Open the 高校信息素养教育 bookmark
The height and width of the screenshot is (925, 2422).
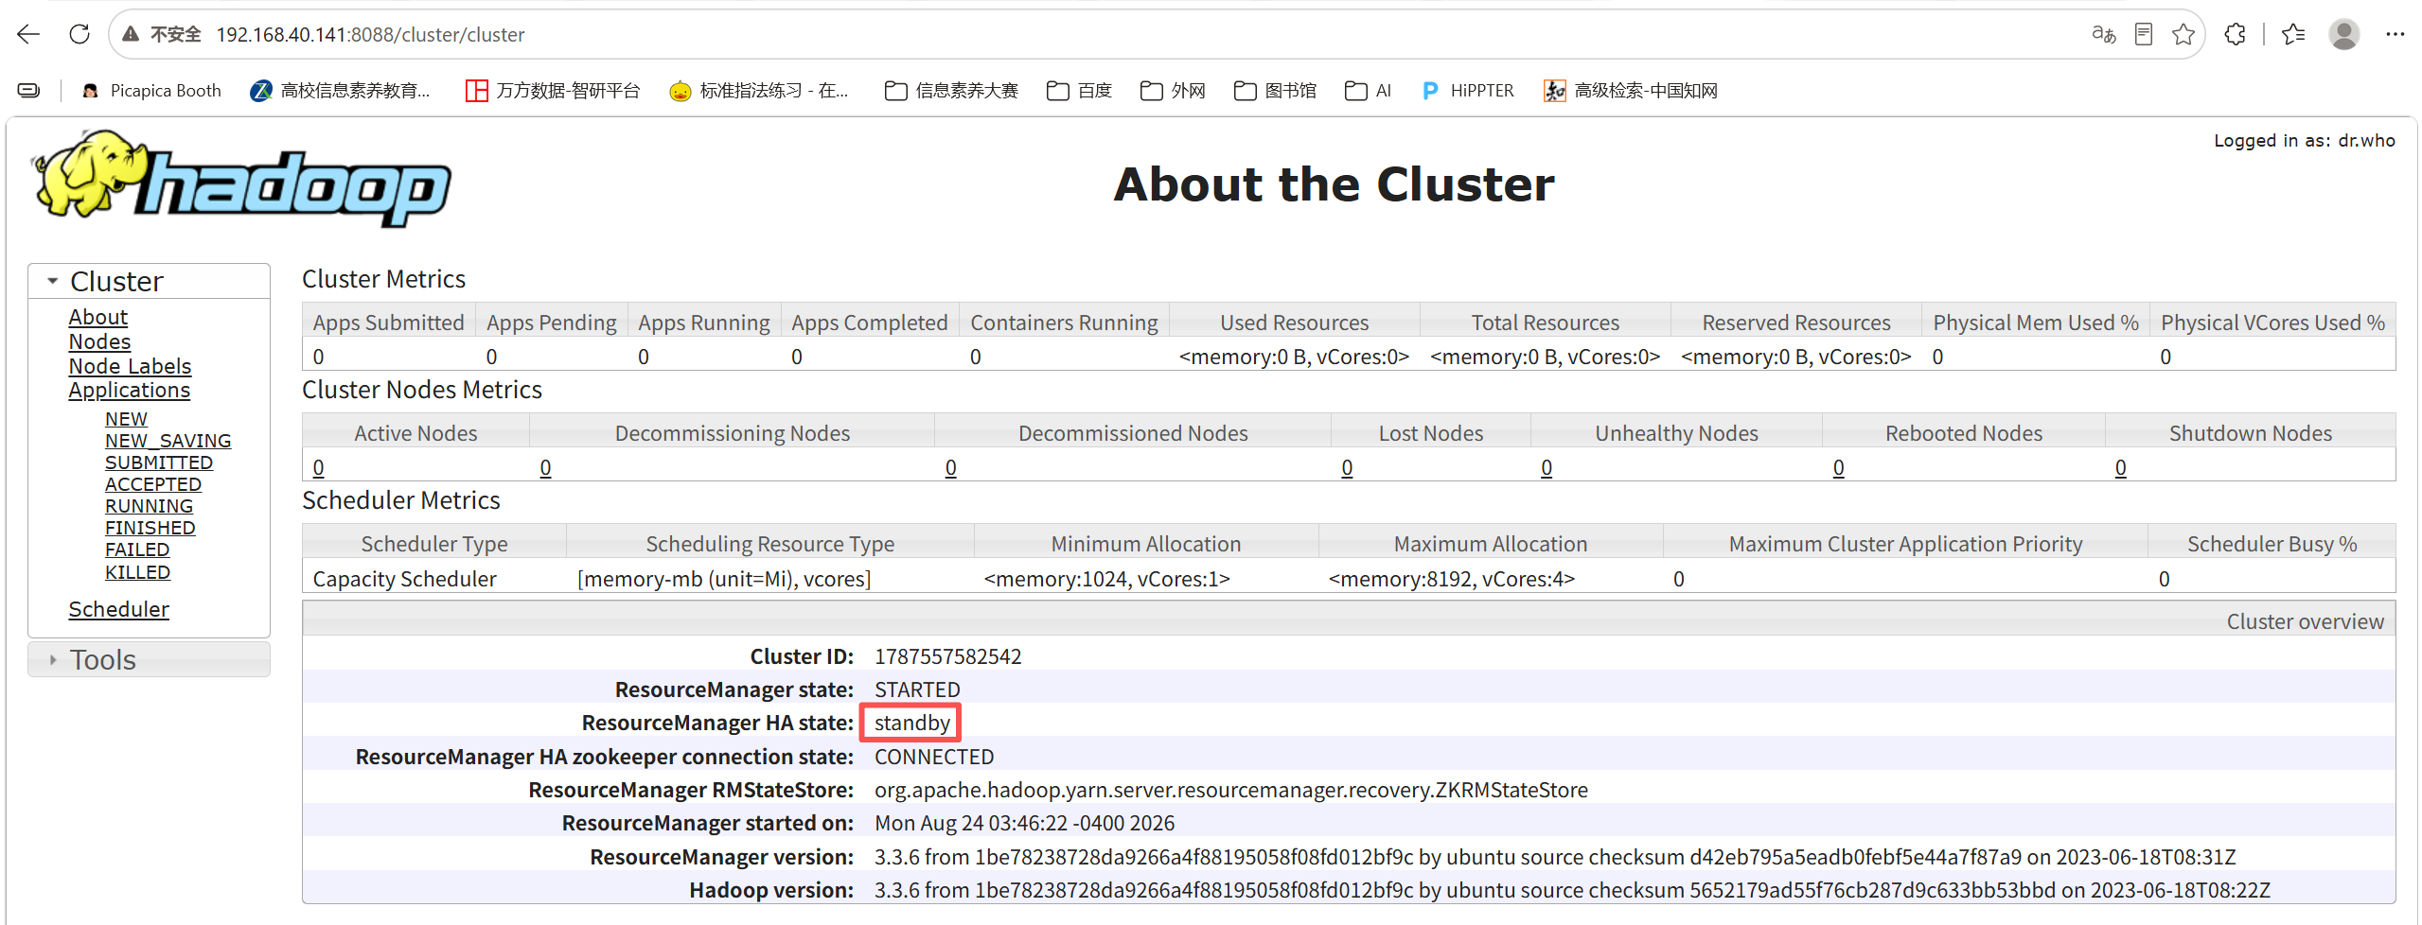coord(340,91)
